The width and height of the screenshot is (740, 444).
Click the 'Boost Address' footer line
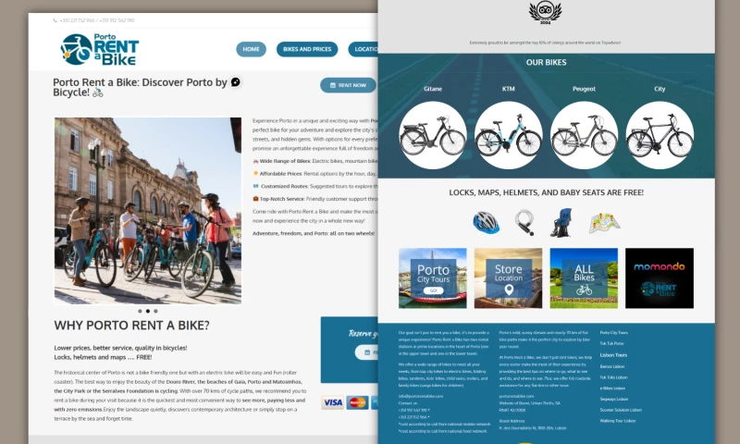pos(512,420)
